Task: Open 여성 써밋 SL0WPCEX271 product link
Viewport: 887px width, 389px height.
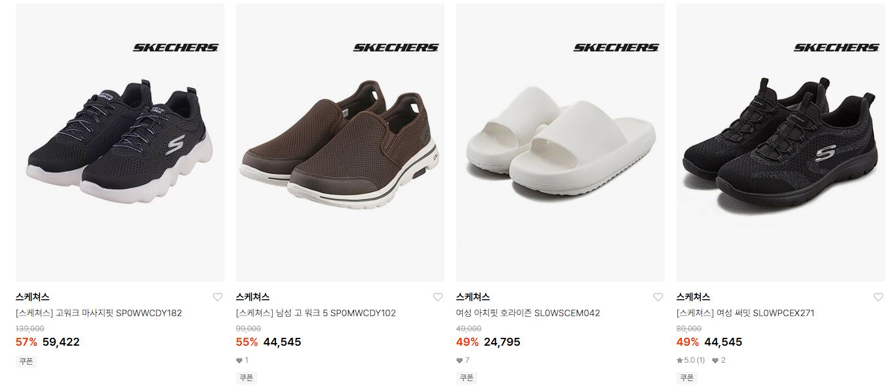Action: (x=745, y=313)
